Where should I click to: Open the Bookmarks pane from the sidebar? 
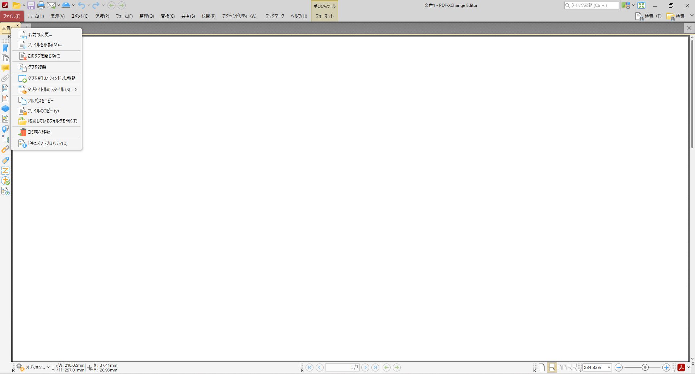[x=5, y=48]
